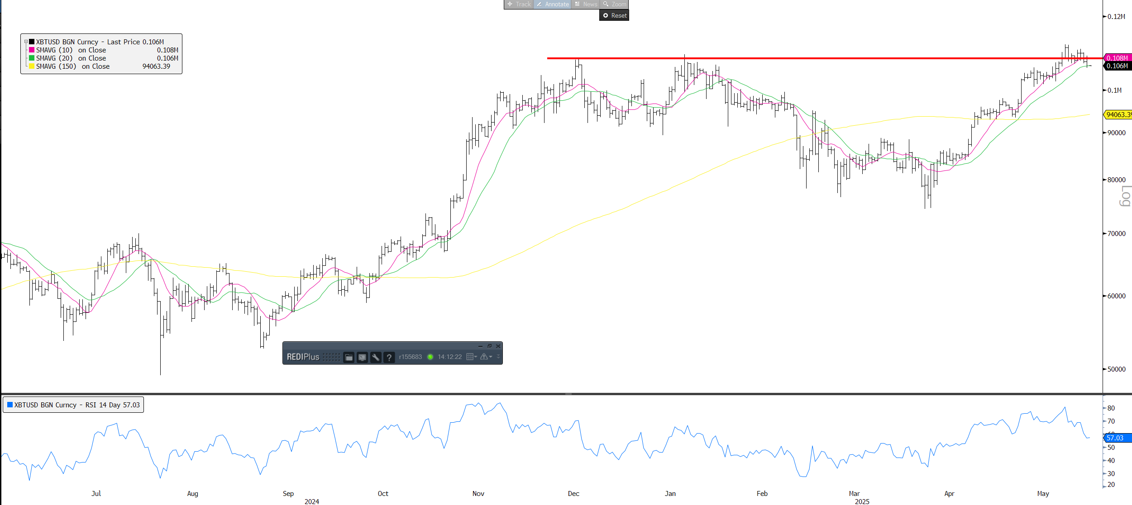Click the green connection status light
The height and width of the screenshot is (505, 1132).
(x=430, y=357)
